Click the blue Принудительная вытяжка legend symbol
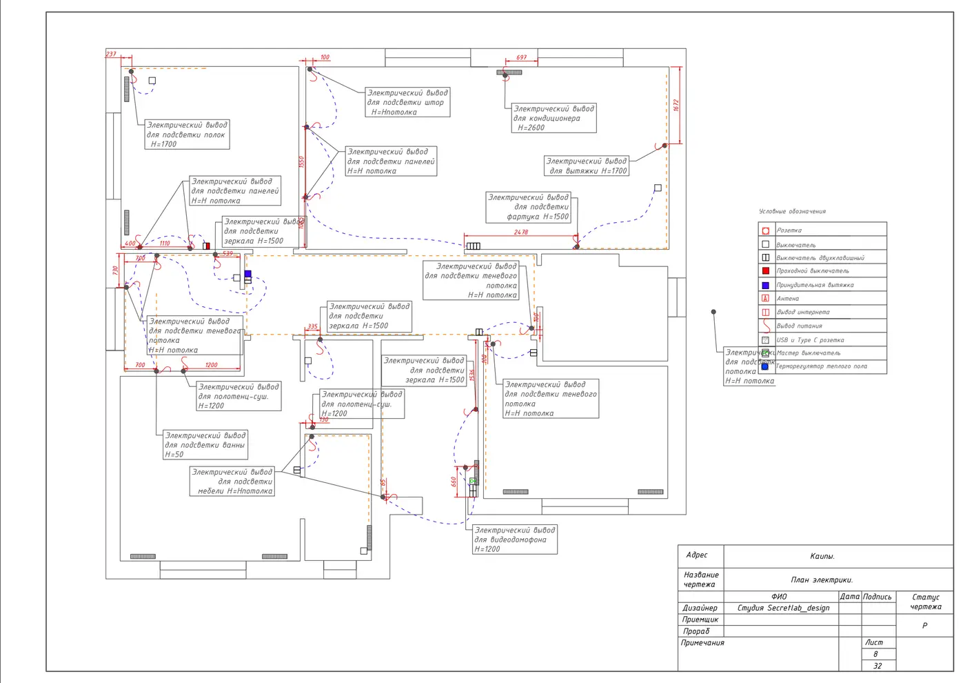The image size is (965, 683). (x=765, y=285)
